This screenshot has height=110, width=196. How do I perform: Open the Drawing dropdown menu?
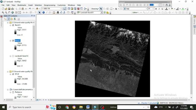point(95,9)
